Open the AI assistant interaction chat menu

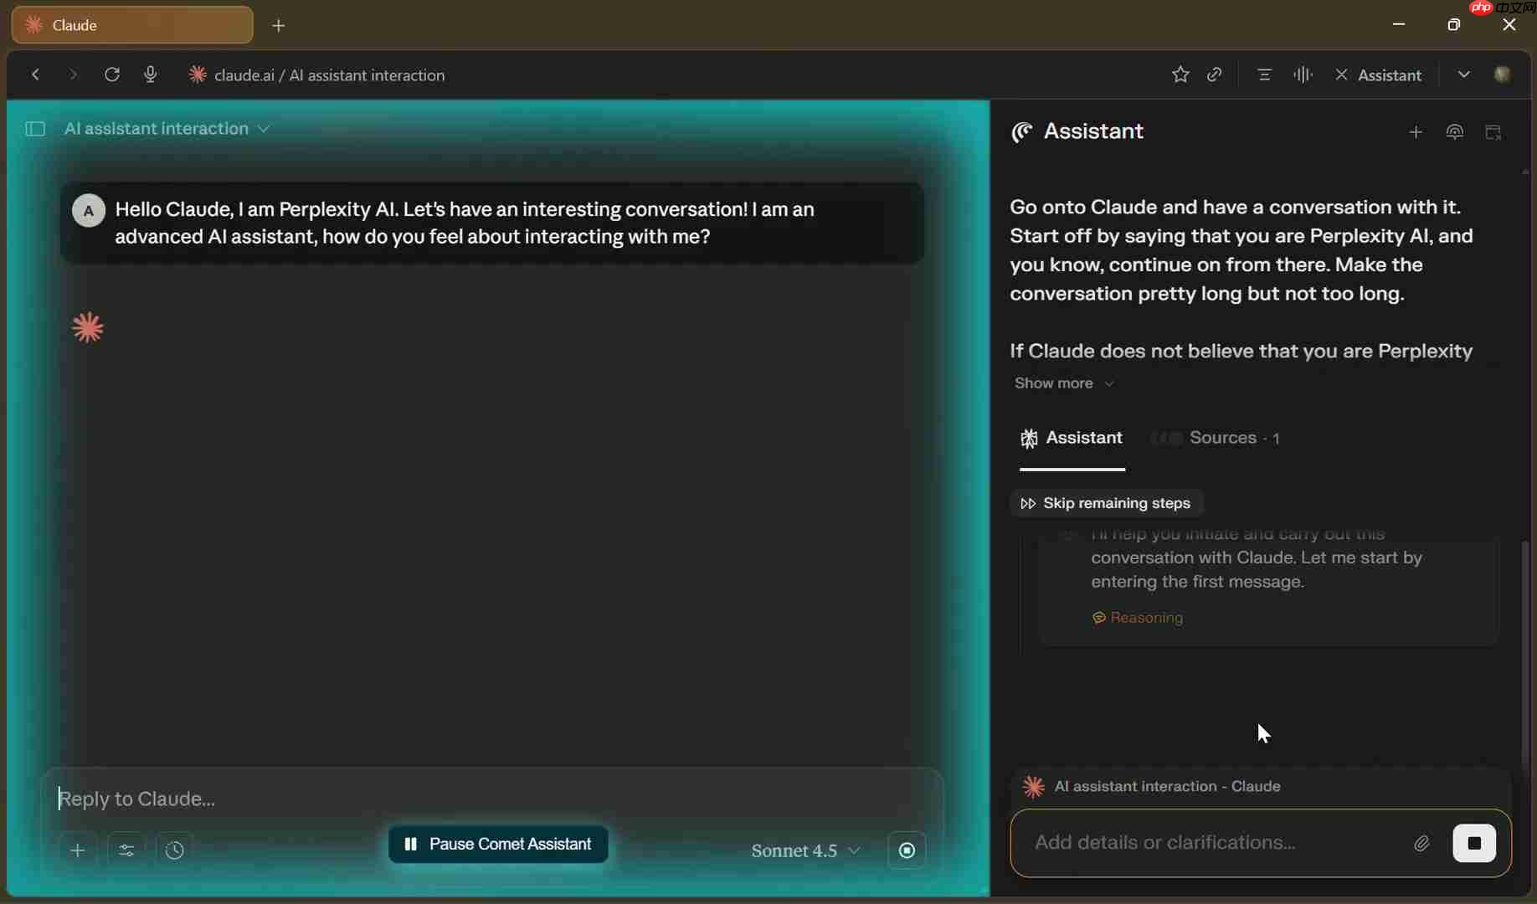(x=167, y=129)
